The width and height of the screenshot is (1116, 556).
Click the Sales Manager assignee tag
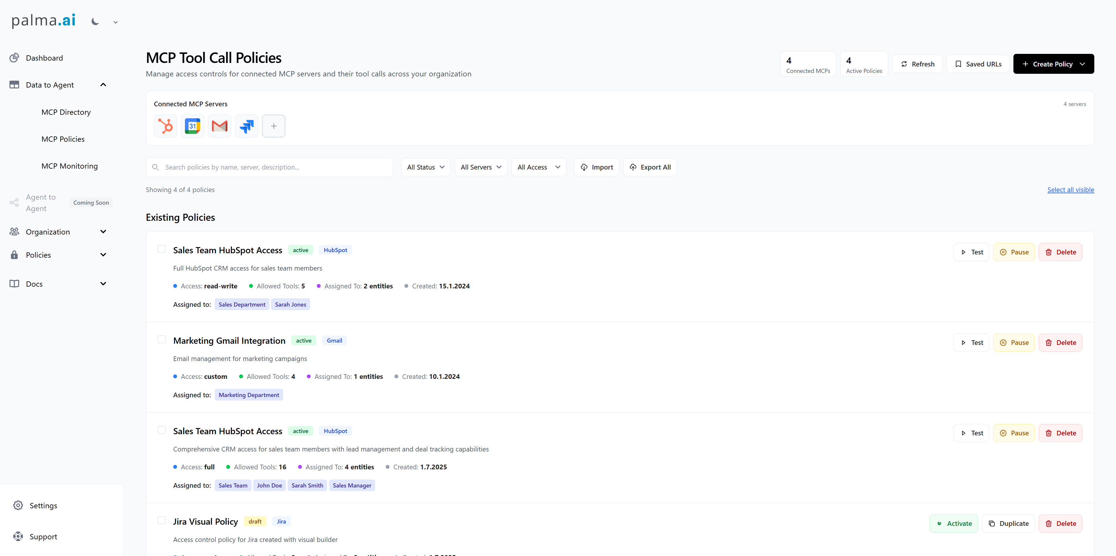(x=352, y=485)
